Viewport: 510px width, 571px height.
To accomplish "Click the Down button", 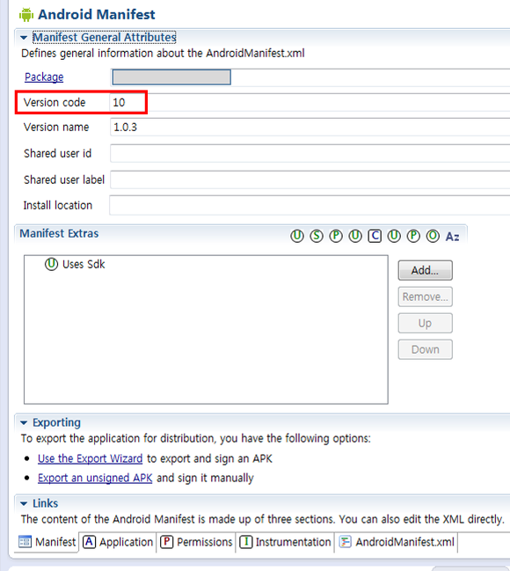I will [426, 349].
